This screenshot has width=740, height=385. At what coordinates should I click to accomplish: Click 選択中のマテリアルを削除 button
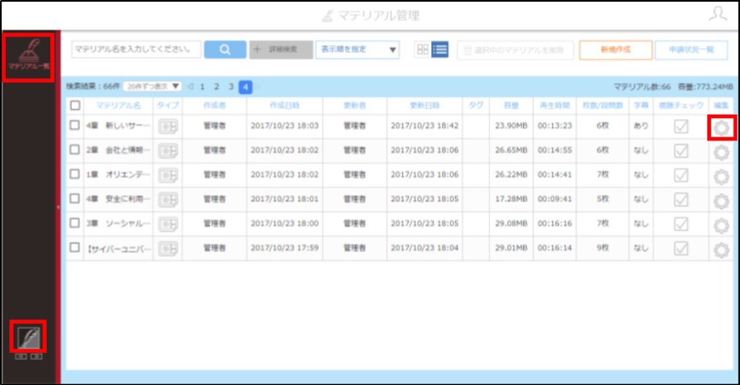515,50
